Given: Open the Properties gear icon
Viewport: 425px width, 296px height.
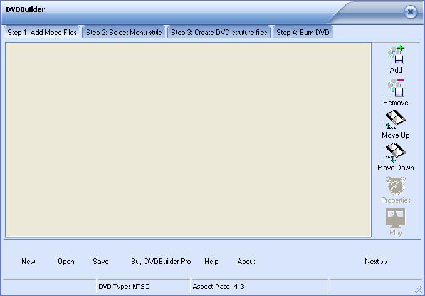Looking at the screenshot, I should tap(396, 186).
